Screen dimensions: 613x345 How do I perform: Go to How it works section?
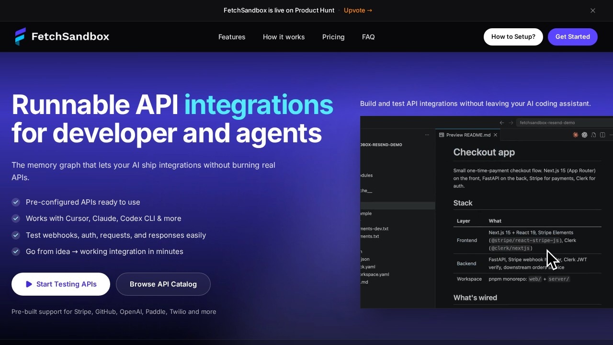click(284, 37)
